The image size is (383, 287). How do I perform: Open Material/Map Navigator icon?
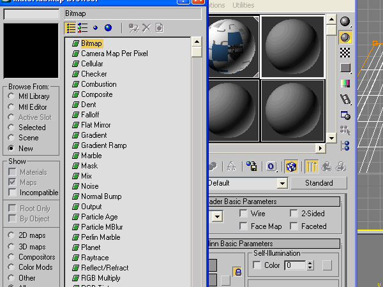click(x=345, y=145)
